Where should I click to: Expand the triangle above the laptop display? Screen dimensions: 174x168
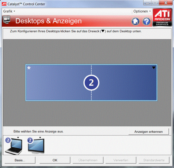[x=18, y=138]
